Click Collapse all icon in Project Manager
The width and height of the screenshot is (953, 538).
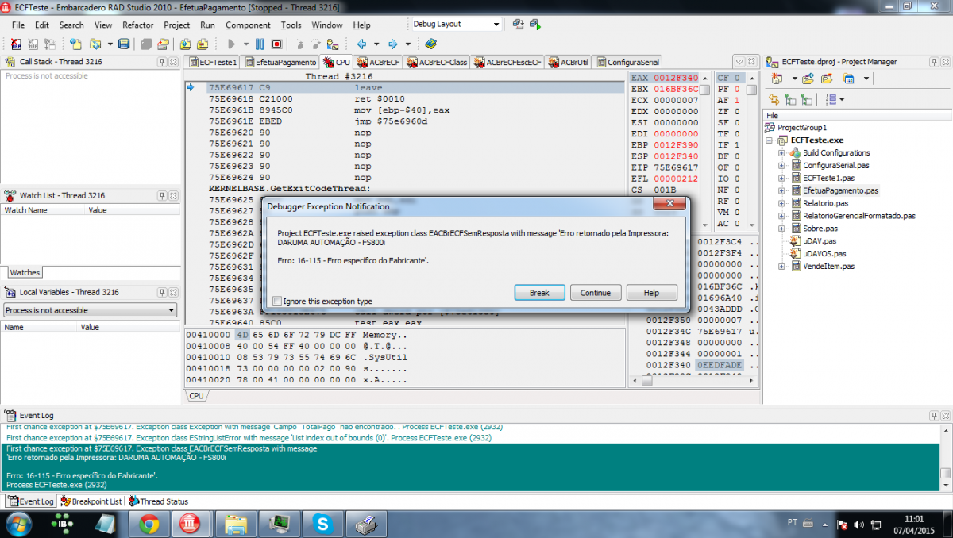806,99
